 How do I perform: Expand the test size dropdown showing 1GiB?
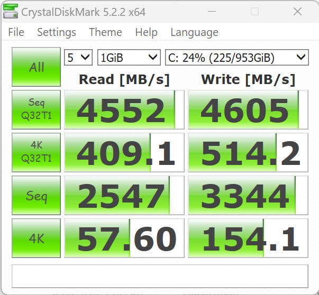(x=129, y=58)
